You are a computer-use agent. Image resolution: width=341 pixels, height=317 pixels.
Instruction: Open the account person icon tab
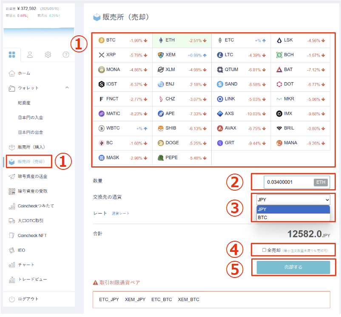coord(30,54)
